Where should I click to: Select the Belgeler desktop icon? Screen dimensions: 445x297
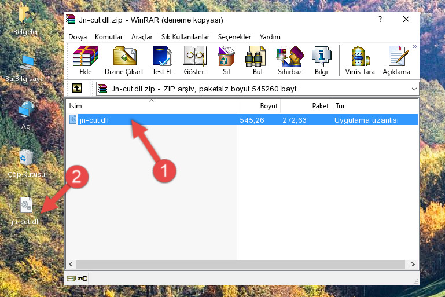25,20
